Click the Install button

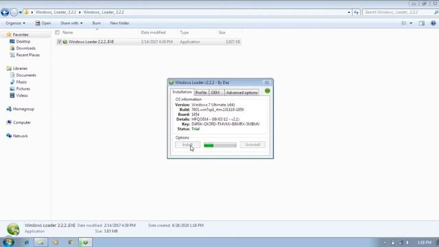(x=187, y=145)
